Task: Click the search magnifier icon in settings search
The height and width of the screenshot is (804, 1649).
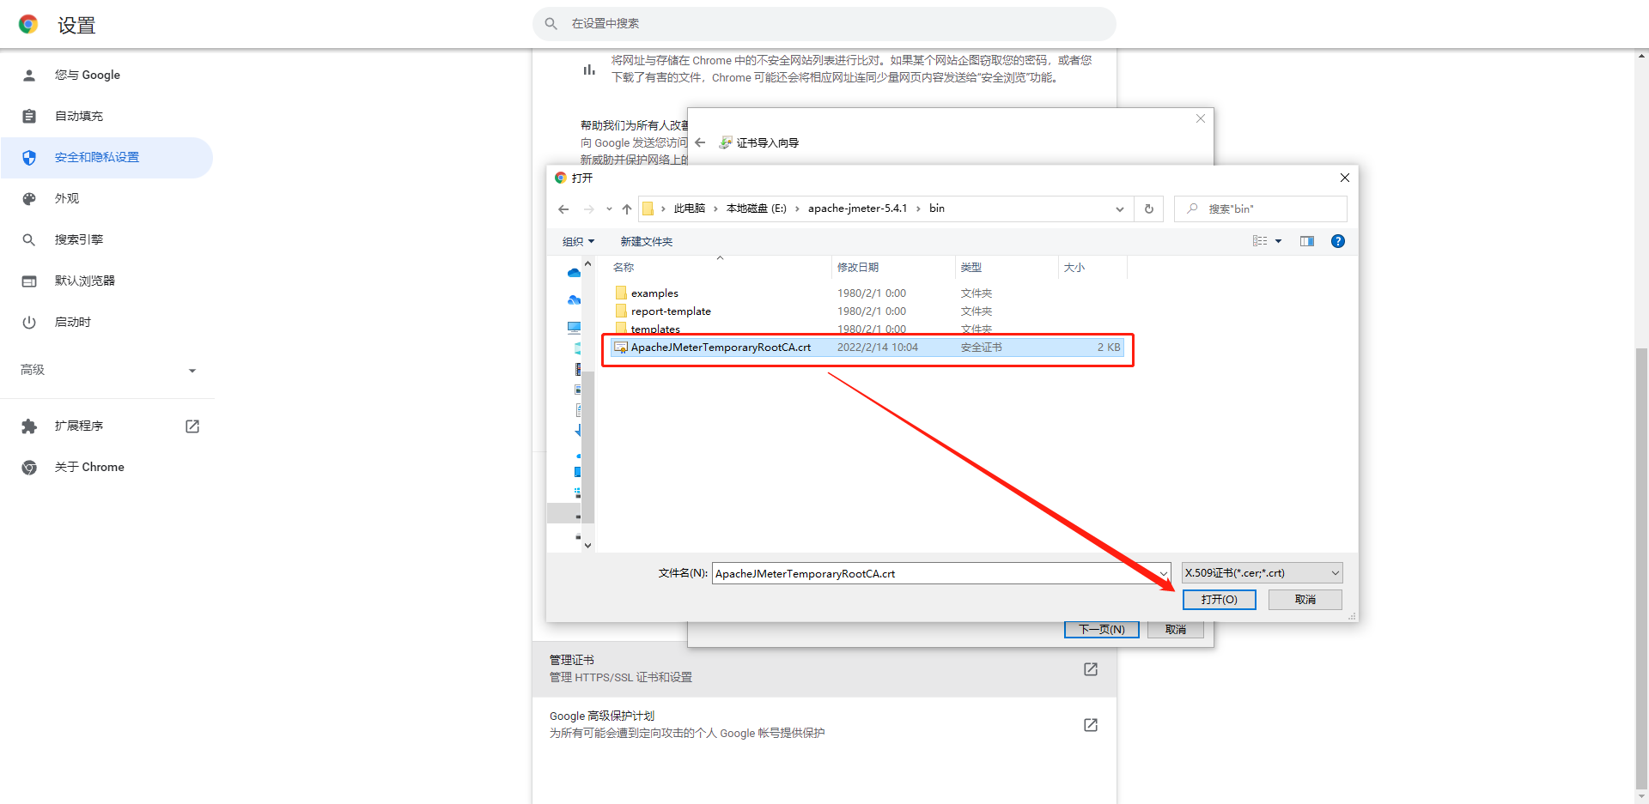Action: tap(551, 24)
